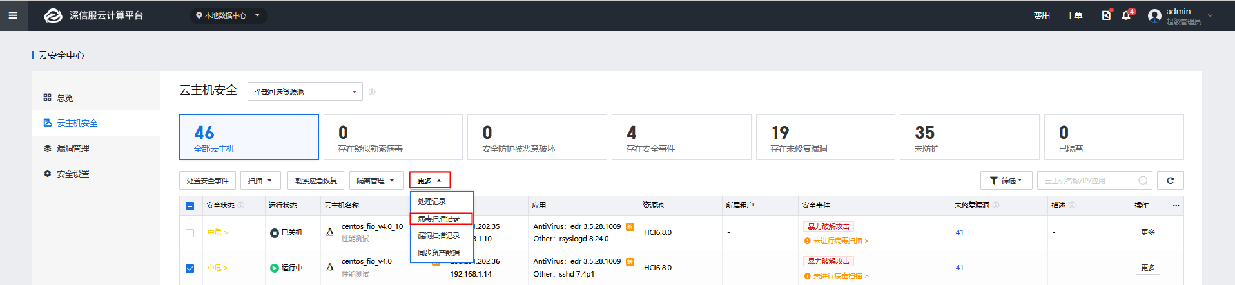Uncheck the centos_fio_v4.0 row checkbox
Image resolution: width=1235 pixels, height=285 pixels.
190,268
